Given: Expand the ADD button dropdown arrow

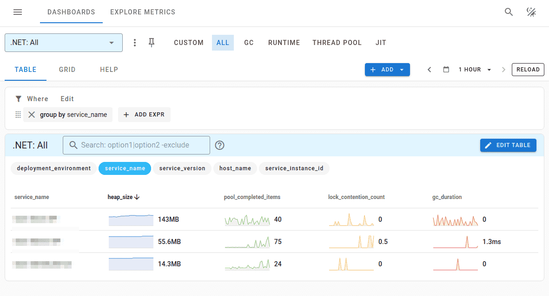Looking at the screenshot, I should (402, 69).
